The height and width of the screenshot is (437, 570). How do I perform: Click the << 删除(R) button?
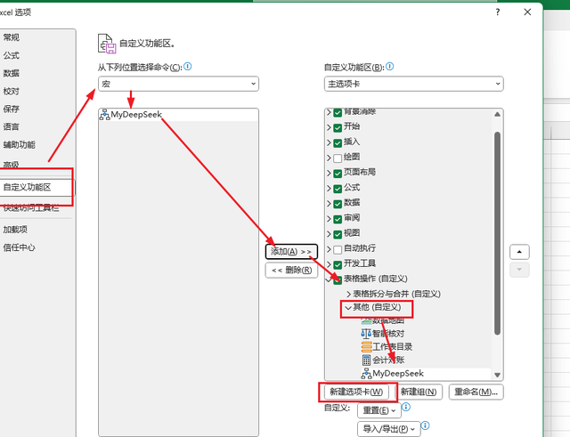(291, 270)
